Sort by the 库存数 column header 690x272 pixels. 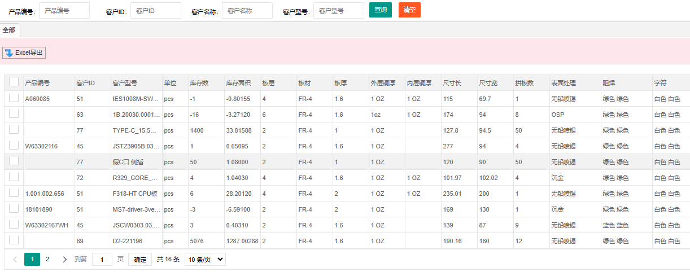199,83
